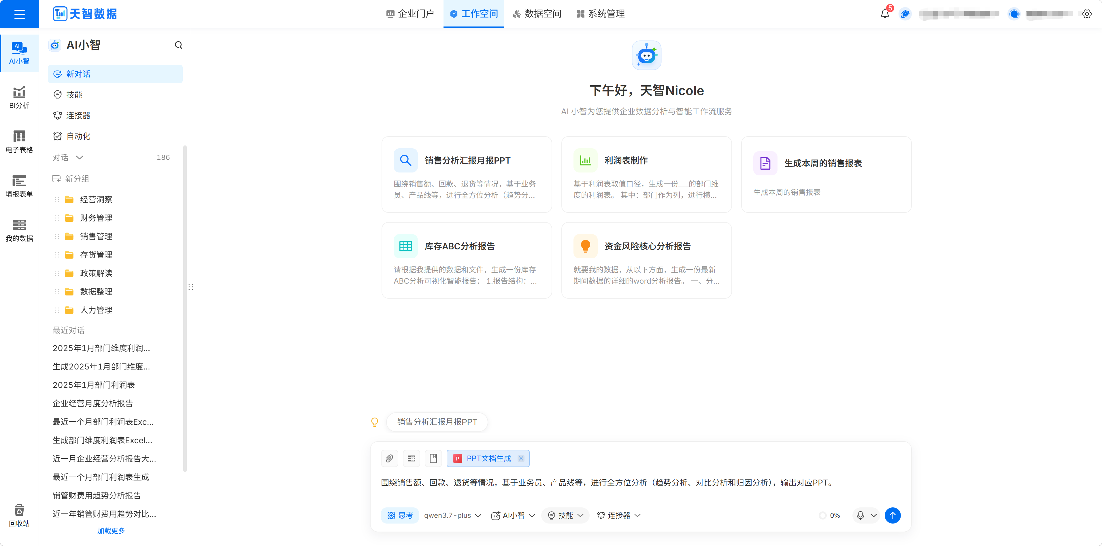This screenshot has height=546, width=1102.
Task: Expand the voice input options chevron
Action: [873, 515]
